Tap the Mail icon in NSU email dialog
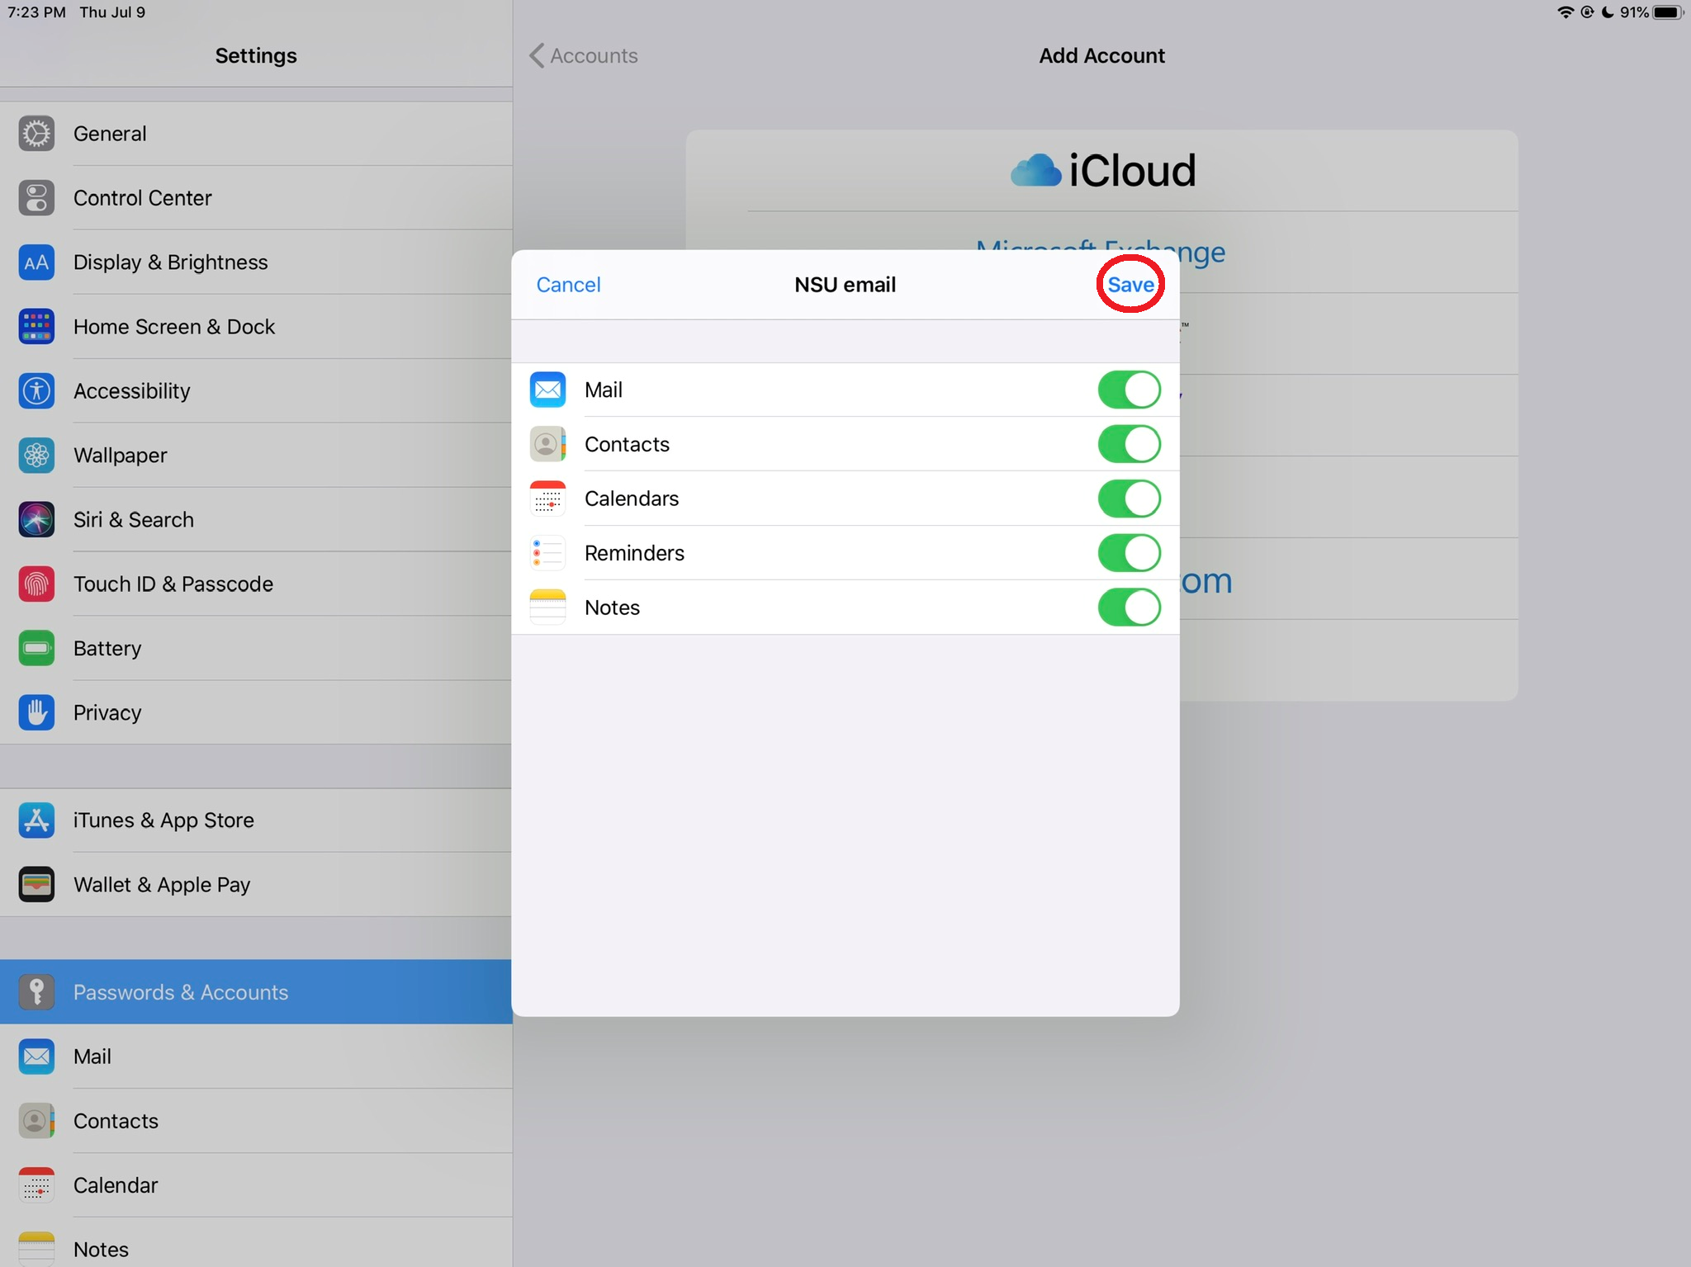Screen dimensions: 1691x1267 click(x=547, y=390)
